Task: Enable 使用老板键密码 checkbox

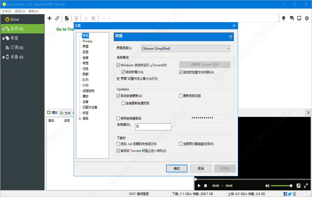Action: point(118,118)
